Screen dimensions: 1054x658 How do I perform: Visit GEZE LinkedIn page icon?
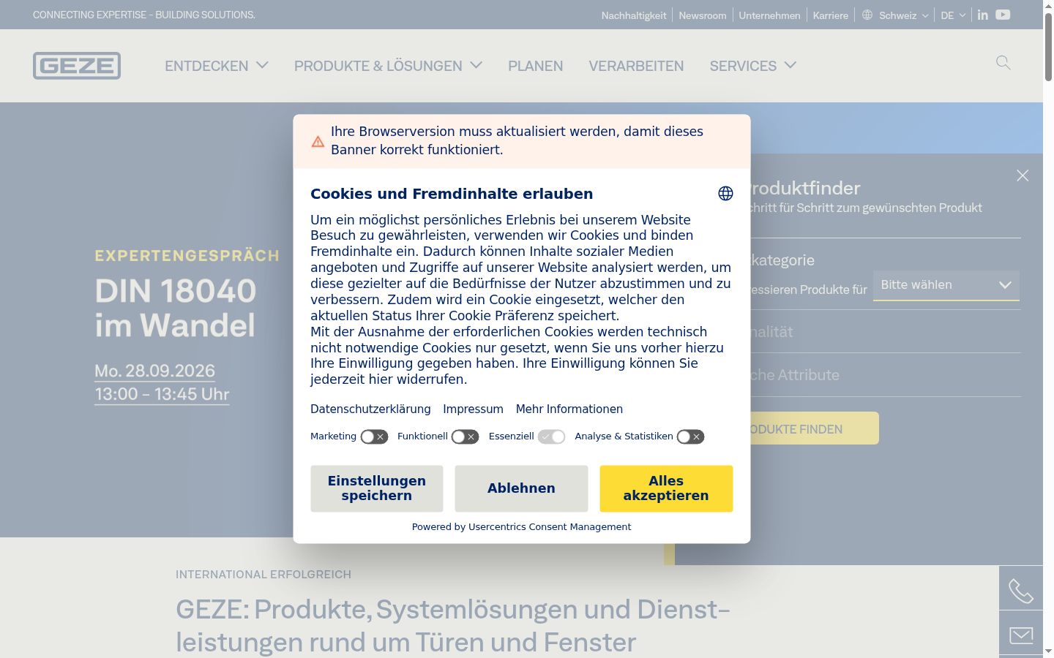(x=983, y=15)
